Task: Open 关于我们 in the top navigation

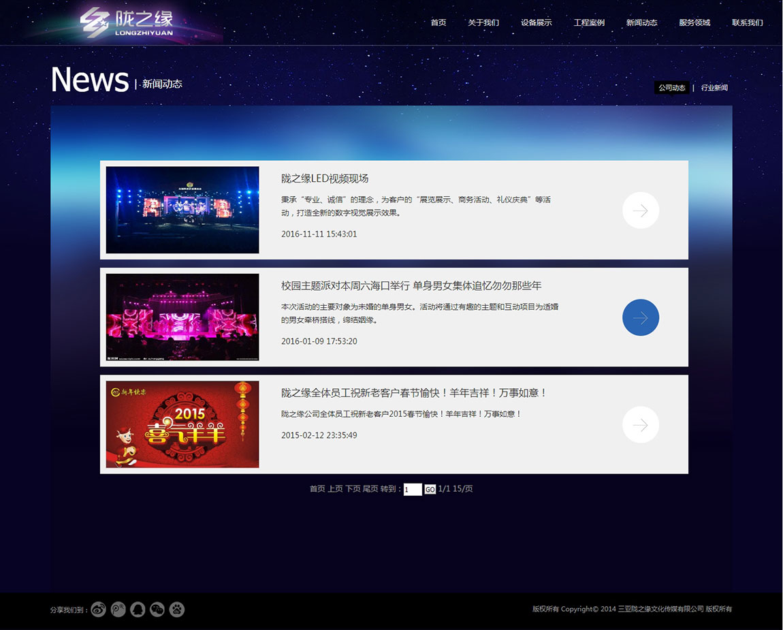Action: pos(483,22)
